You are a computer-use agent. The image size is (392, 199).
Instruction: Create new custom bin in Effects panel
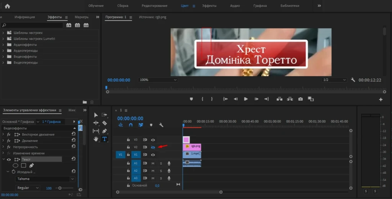85,102
